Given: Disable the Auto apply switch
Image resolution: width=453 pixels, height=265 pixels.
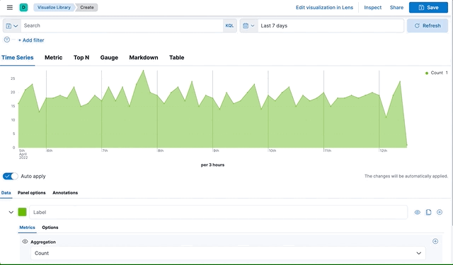Looking at the screenshot, I should [10, 176].
